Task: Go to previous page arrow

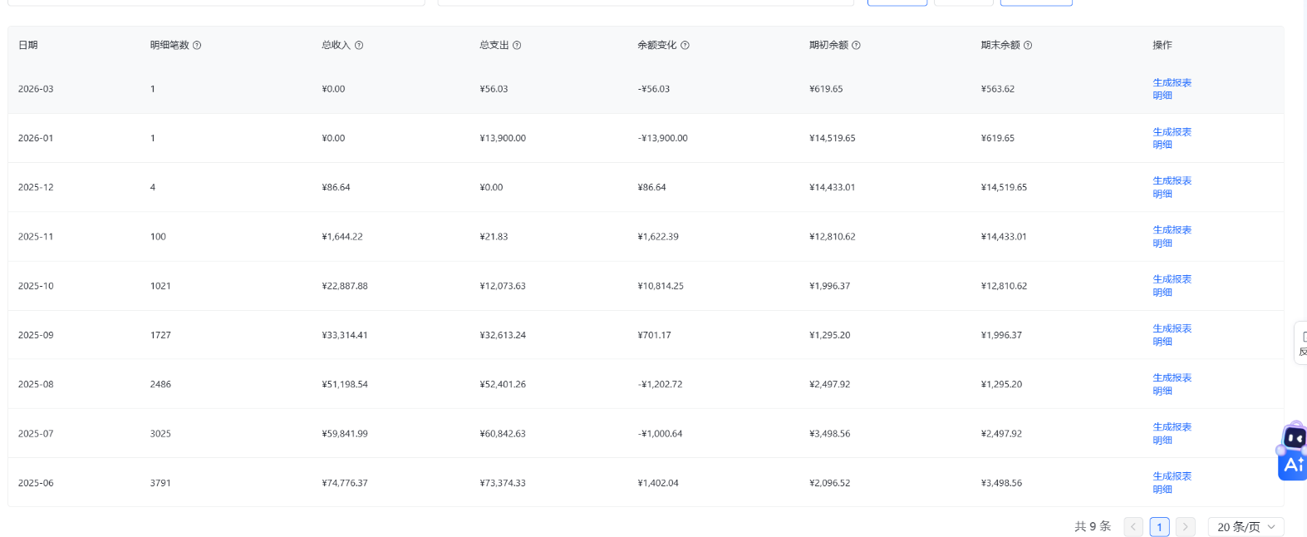Action: [x=1133, y=527]
